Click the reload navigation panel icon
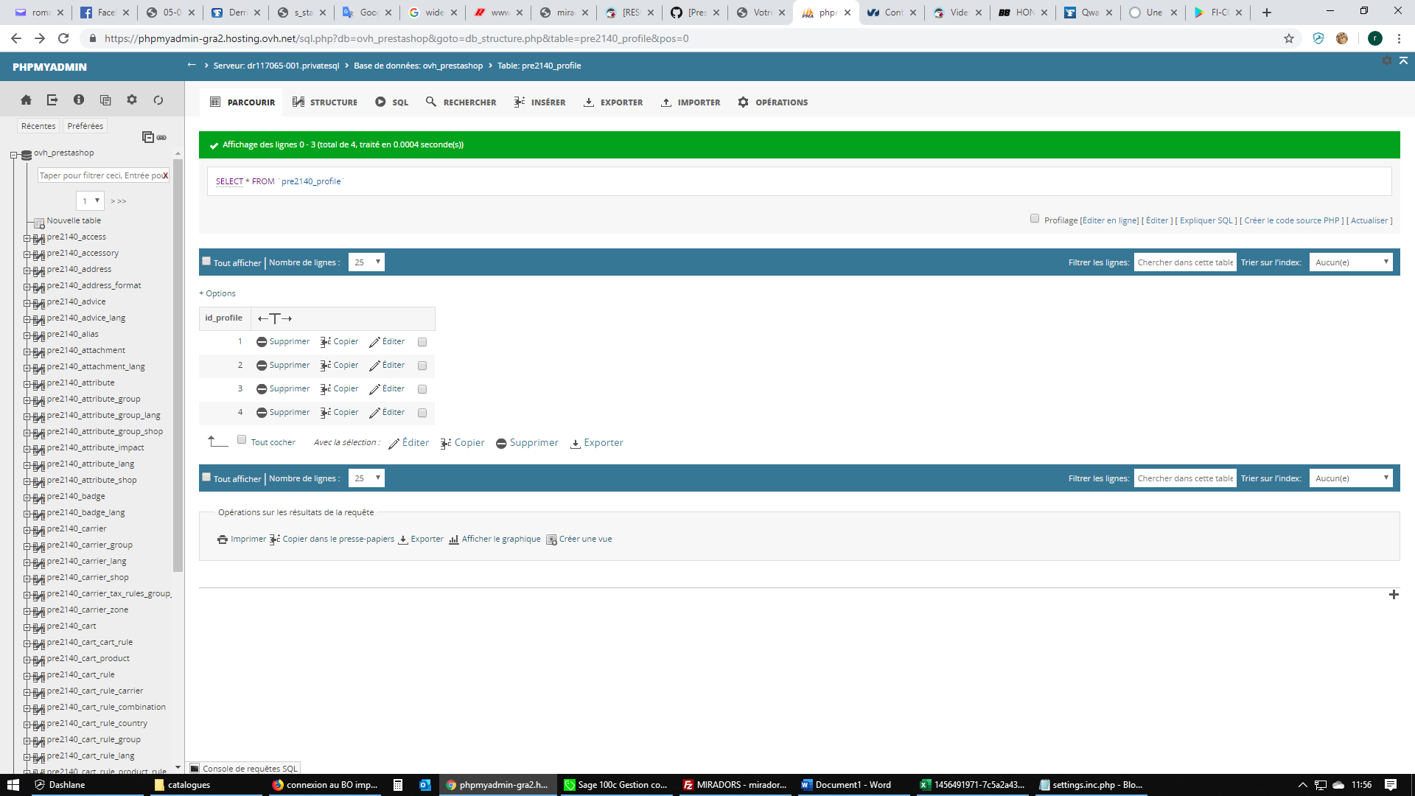The height and width of the screenshot is (796, 1415). tap(158, 100)
